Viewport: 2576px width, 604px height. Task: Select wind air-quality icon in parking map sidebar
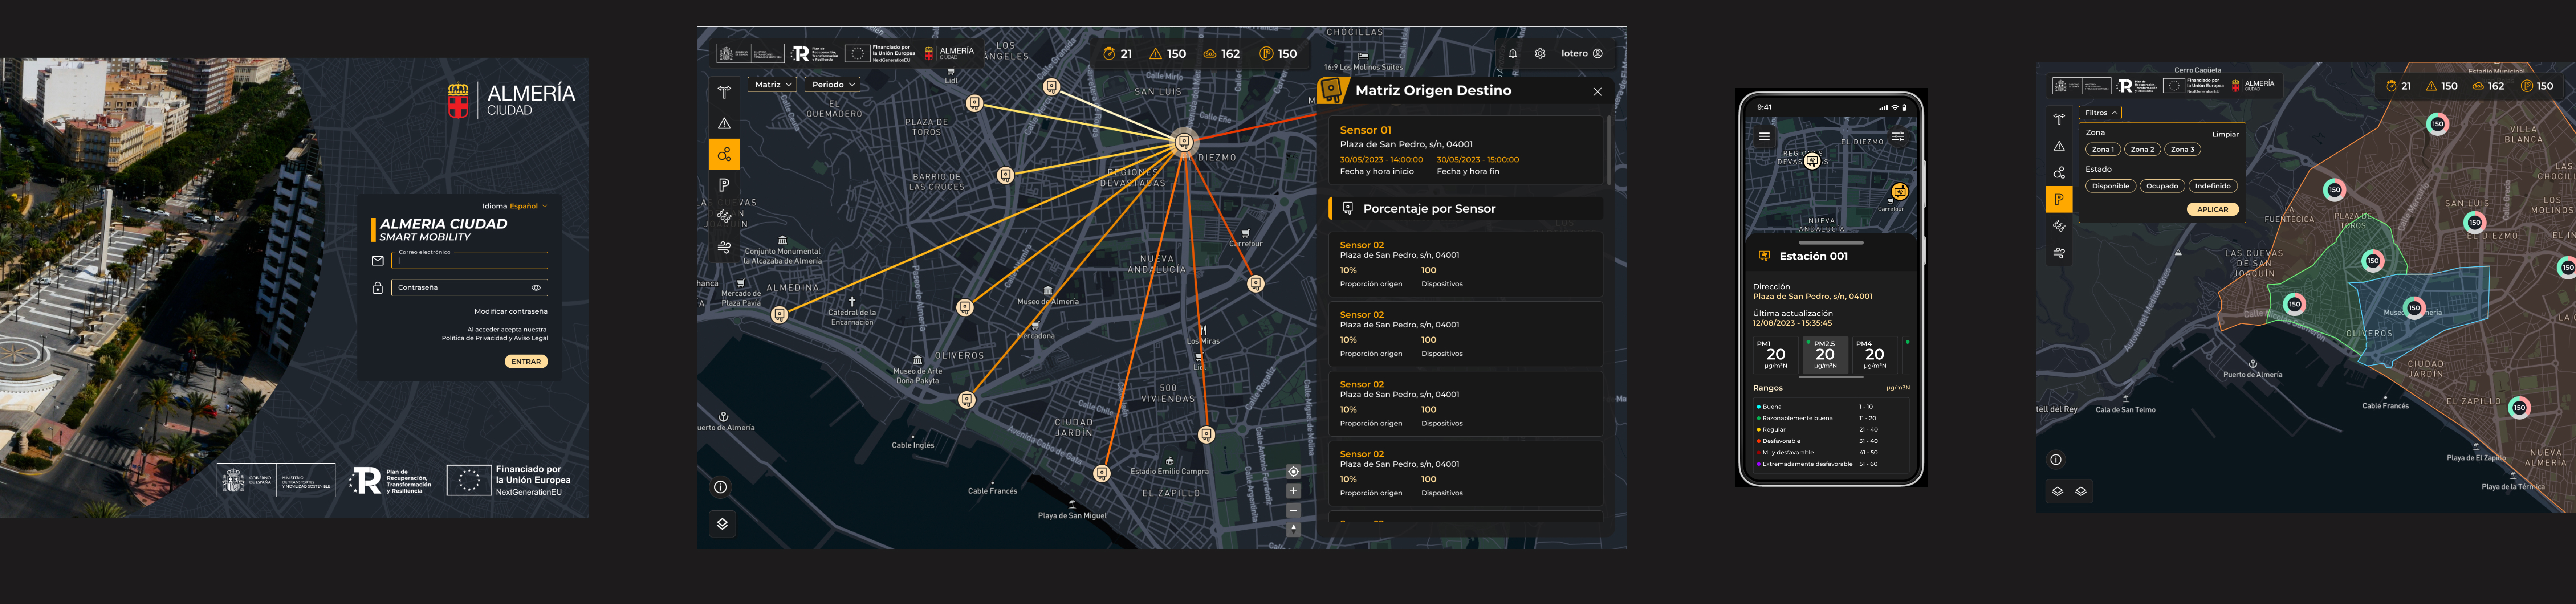(2059, 253)
